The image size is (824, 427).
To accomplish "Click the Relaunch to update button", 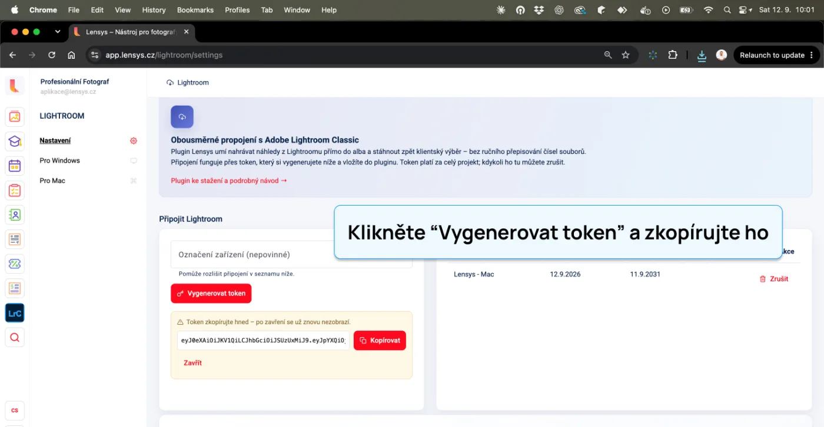I will click(x=776, y=55).
